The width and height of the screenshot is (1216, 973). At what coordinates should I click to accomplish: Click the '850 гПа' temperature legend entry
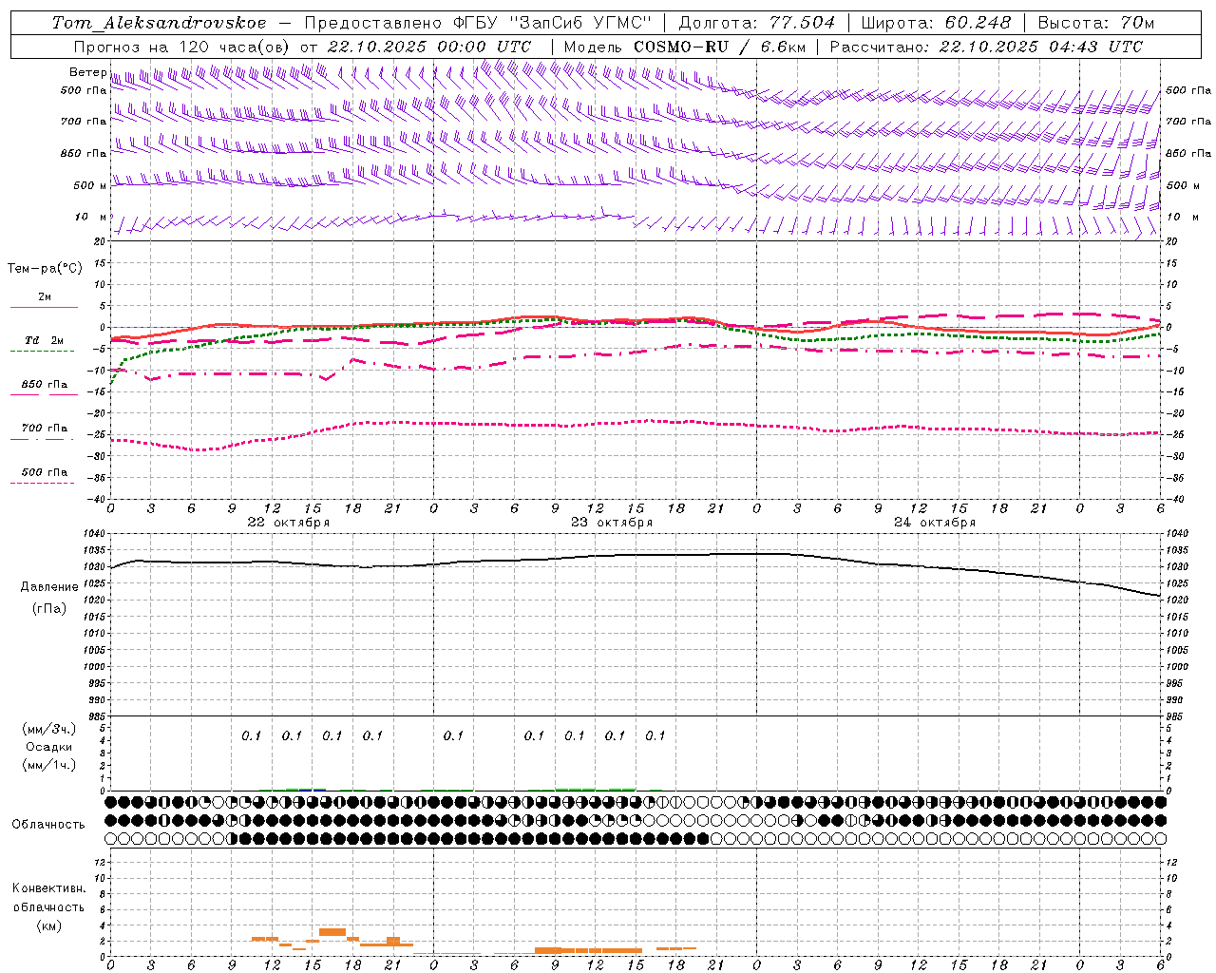point(44,385)
